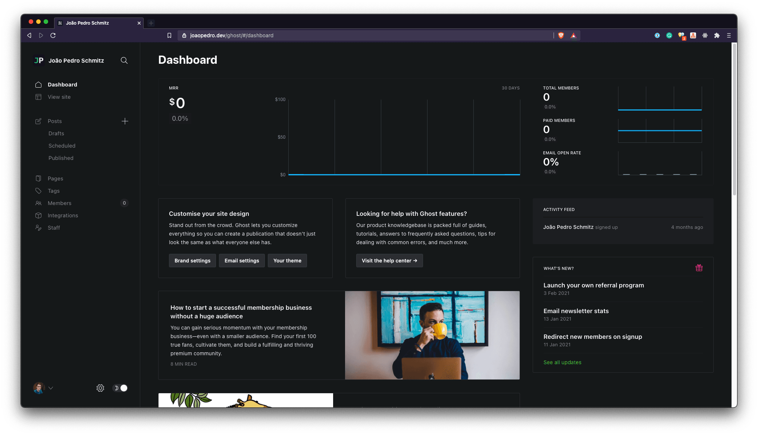Open the sidebar search
This screenshot has height=435, width=758.
click(x=124, y=60)
